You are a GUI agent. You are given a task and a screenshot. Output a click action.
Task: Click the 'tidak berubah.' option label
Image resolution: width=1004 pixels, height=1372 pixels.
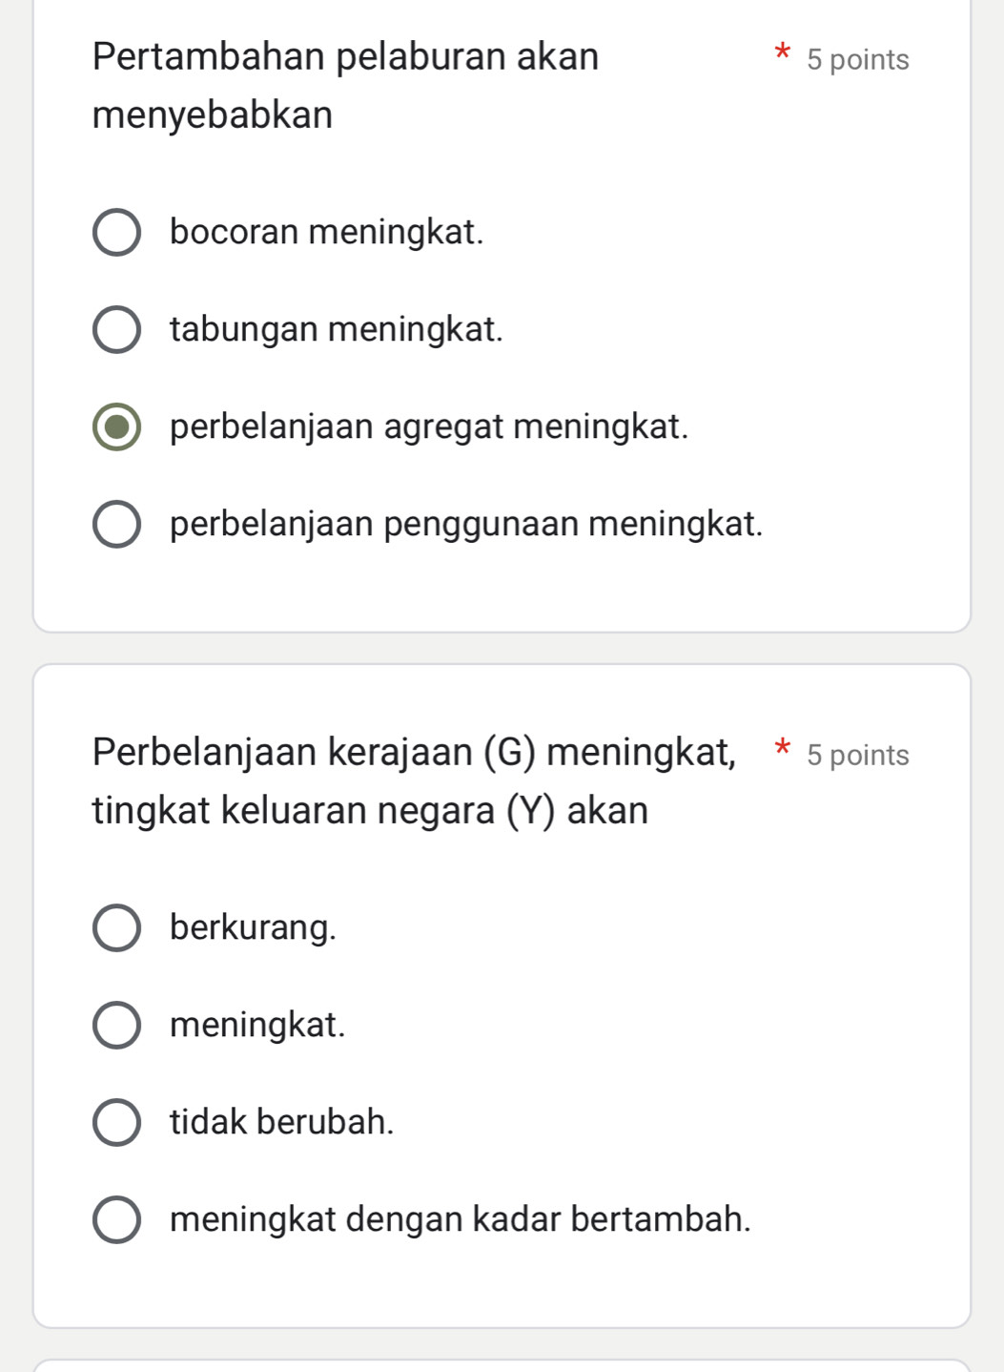coord(281,1122)
